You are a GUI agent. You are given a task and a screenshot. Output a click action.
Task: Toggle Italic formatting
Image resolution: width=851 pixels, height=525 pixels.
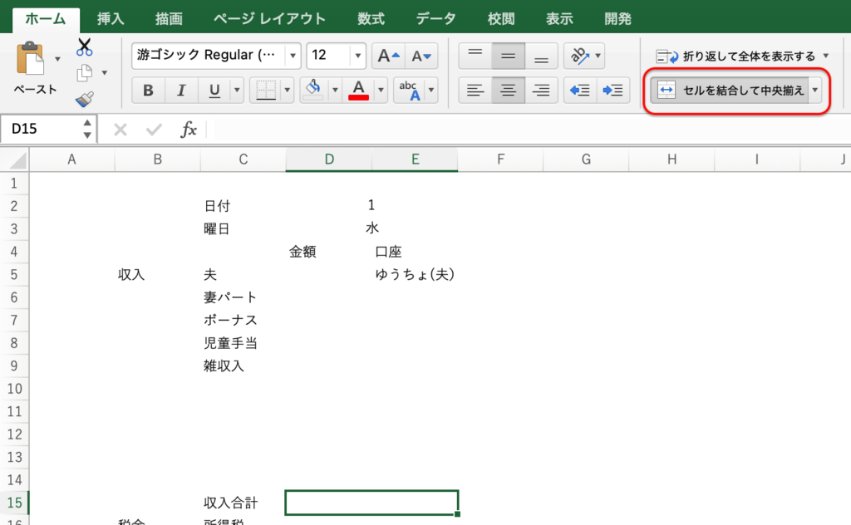pos(181,91)
